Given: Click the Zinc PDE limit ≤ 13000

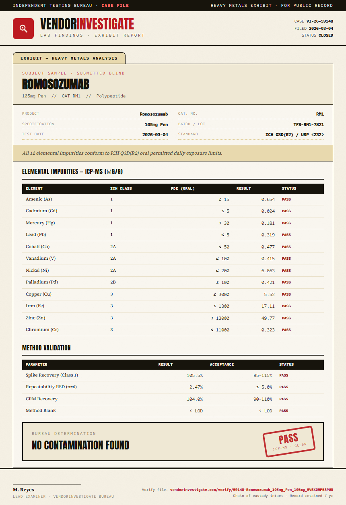Looking at the screenshot, I should tap(220, 318).
